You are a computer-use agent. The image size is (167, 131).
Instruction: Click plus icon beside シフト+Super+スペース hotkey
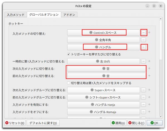149,97
